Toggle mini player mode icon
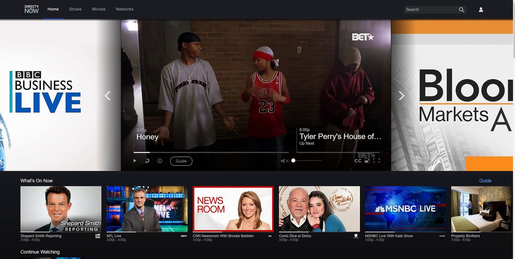Screen dimensions: 515x259 (x=367, y=161)
